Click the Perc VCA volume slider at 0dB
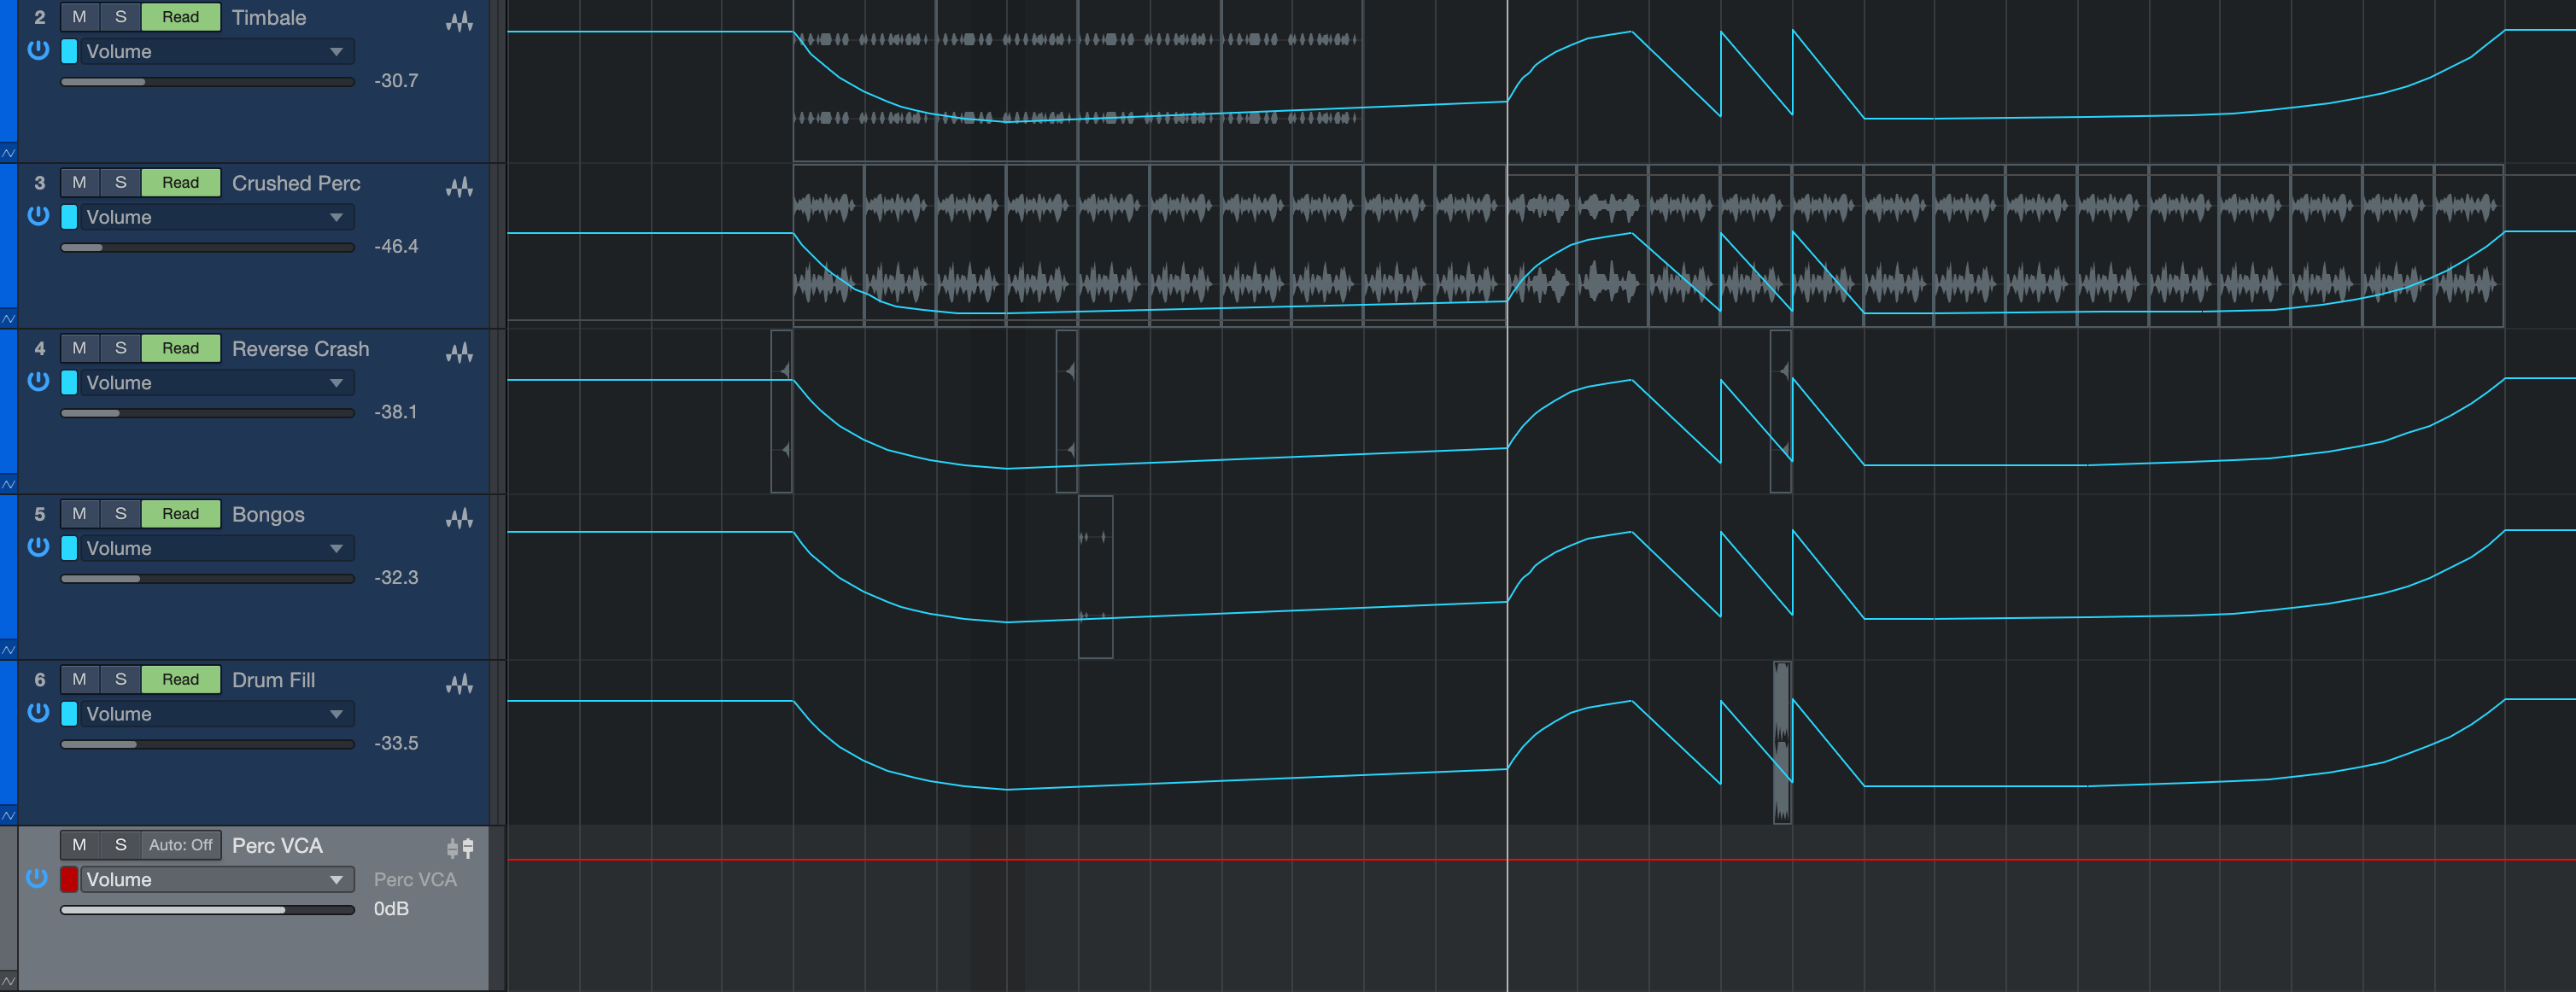The image size is (2576, 992). 207,910
